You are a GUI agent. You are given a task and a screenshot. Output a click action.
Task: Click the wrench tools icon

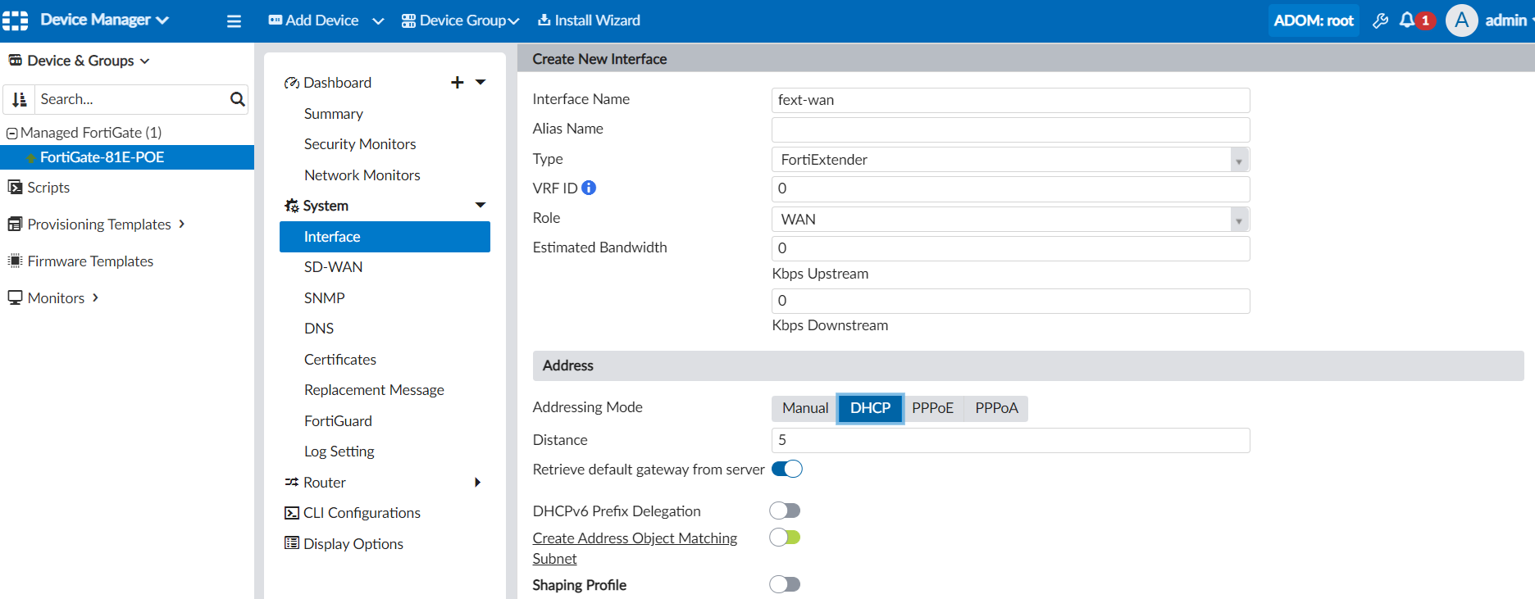point(1381,20)
